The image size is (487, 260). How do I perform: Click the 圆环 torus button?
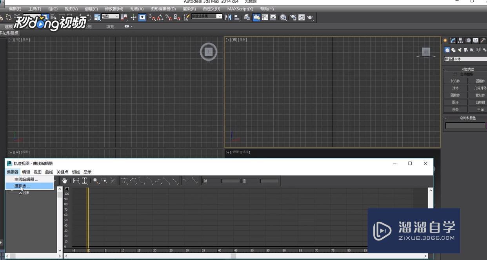point(455,102)
